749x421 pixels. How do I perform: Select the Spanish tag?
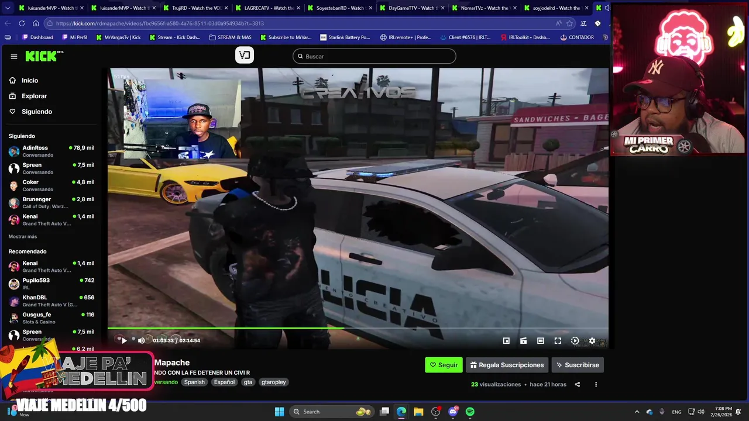[194, 382]
